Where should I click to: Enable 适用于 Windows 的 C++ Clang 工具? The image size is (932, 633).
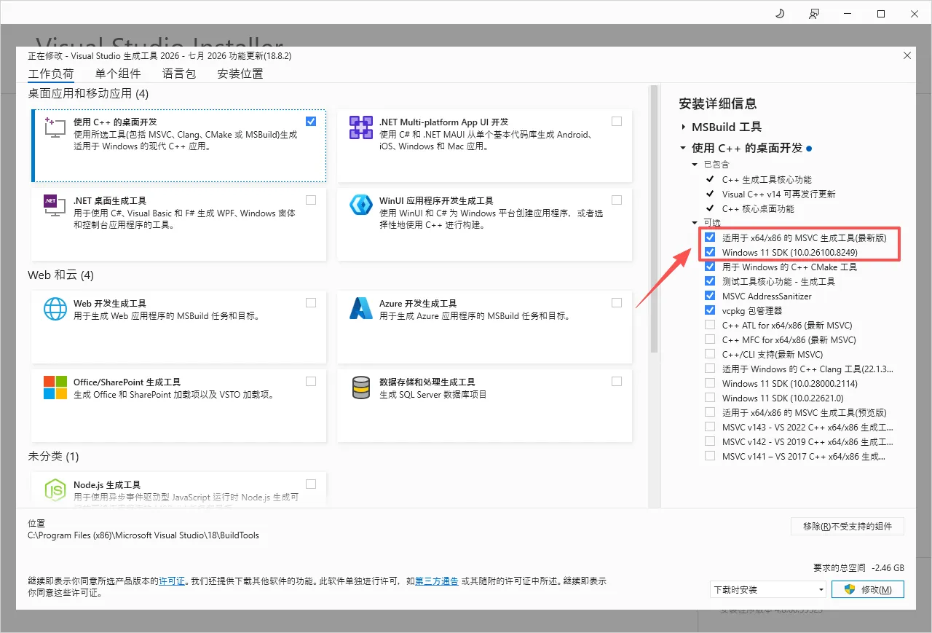pos(710,369)
